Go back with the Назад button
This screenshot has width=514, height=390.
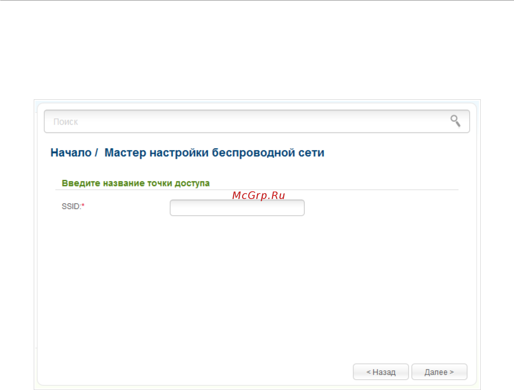pyautogui.click(x=381, y=372)
